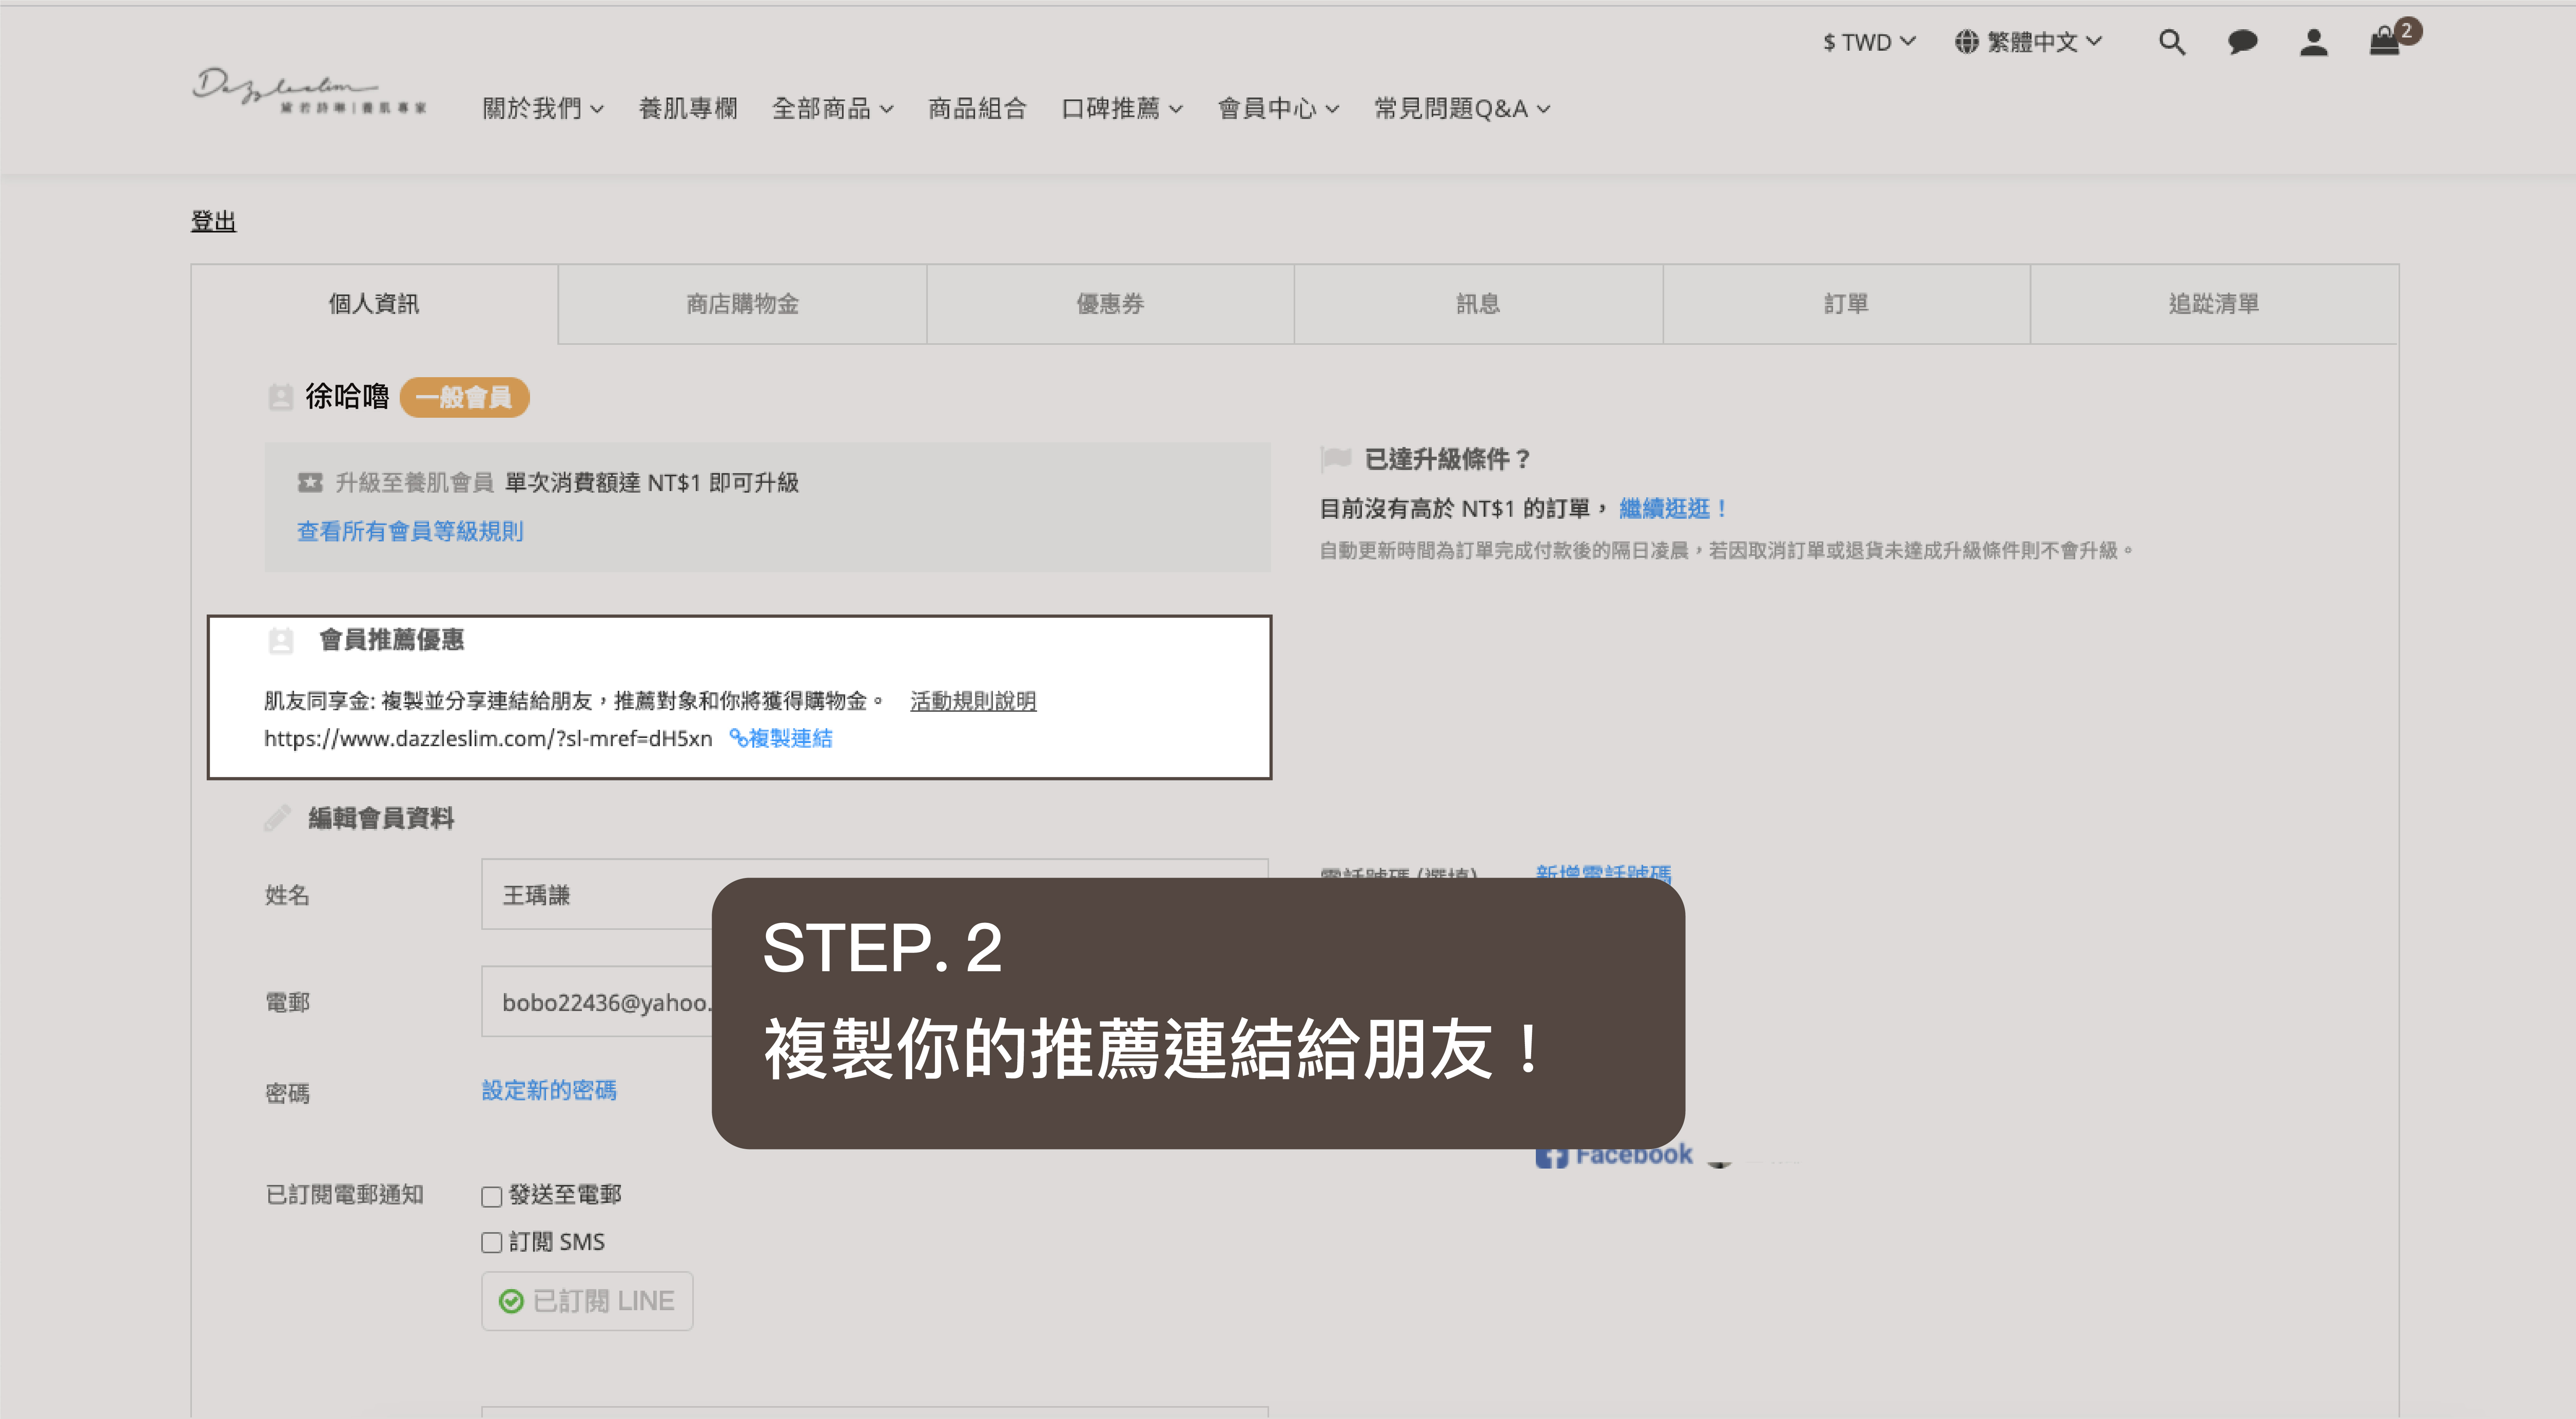Viewport: 2576px width, 1419px height.
Task: Click the green LINE subscribed check icon
Action: pos(511,1301)
